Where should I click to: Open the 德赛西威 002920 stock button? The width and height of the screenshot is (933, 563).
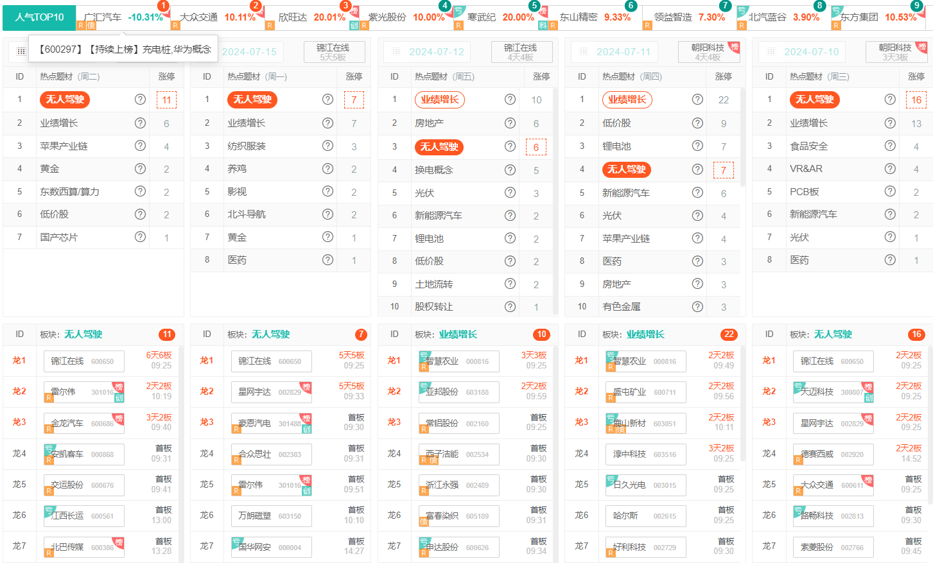point(833,455)
